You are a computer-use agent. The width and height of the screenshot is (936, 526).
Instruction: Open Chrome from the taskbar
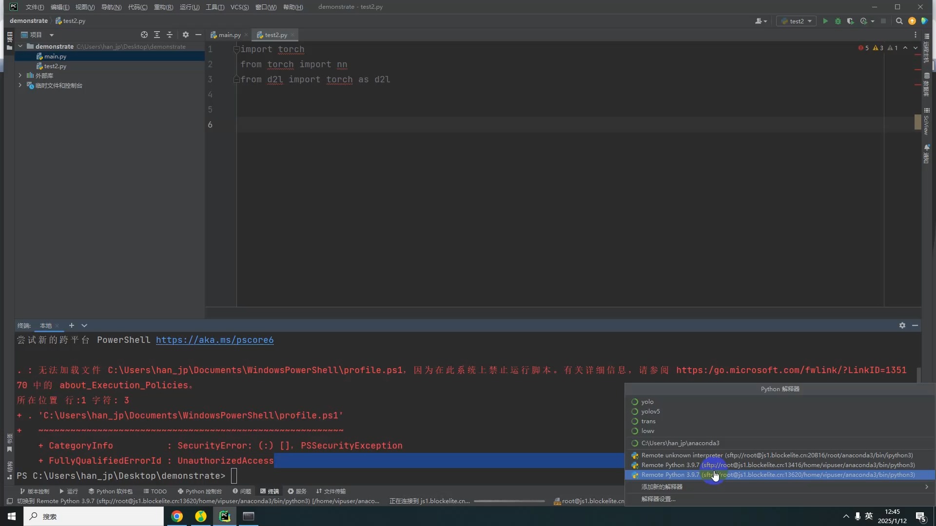[x=177, y=516]
